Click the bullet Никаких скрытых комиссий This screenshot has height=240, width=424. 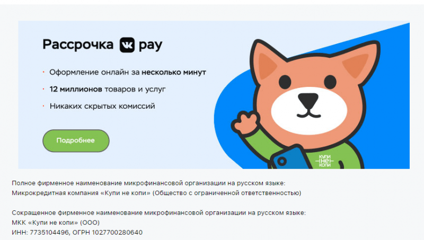pyautogui.click(x=102, y=106)
